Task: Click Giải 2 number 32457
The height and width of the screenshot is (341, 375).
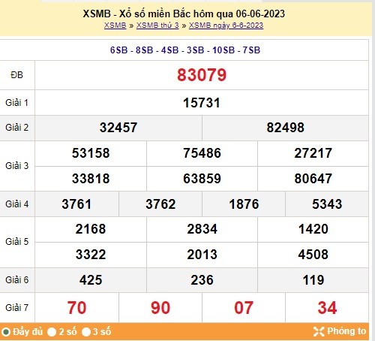Action: point(118,128)
